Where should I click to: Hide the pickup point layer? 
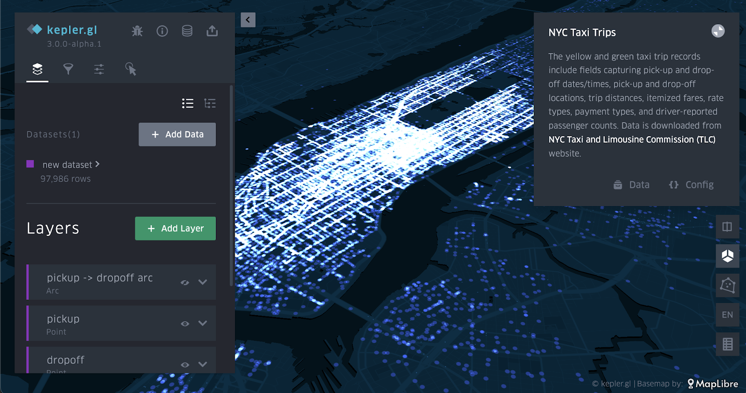pos(185,324)
